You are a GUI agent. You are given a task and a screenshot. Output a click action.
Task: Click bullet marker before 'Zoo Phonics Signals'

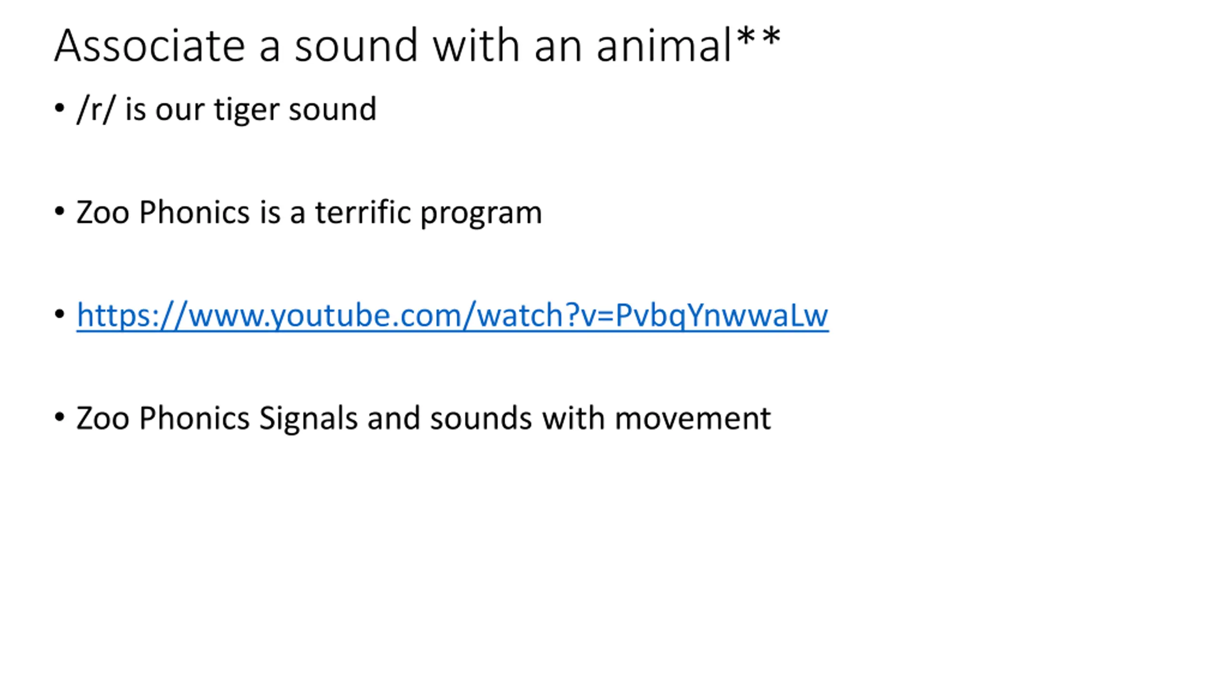[x=59, y=417]
